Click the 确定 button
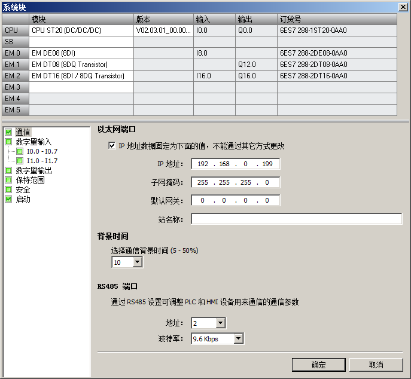 tap(318, 365)
